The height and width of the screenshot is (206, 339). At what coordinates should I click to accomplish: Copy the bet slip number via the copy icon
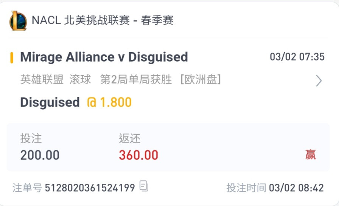click(144, 186)
